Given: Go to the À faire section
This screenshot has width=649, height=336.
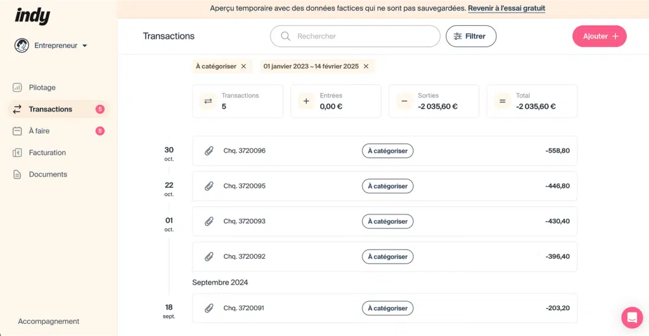Looking at the screenshot, I should tap(39, 131).
